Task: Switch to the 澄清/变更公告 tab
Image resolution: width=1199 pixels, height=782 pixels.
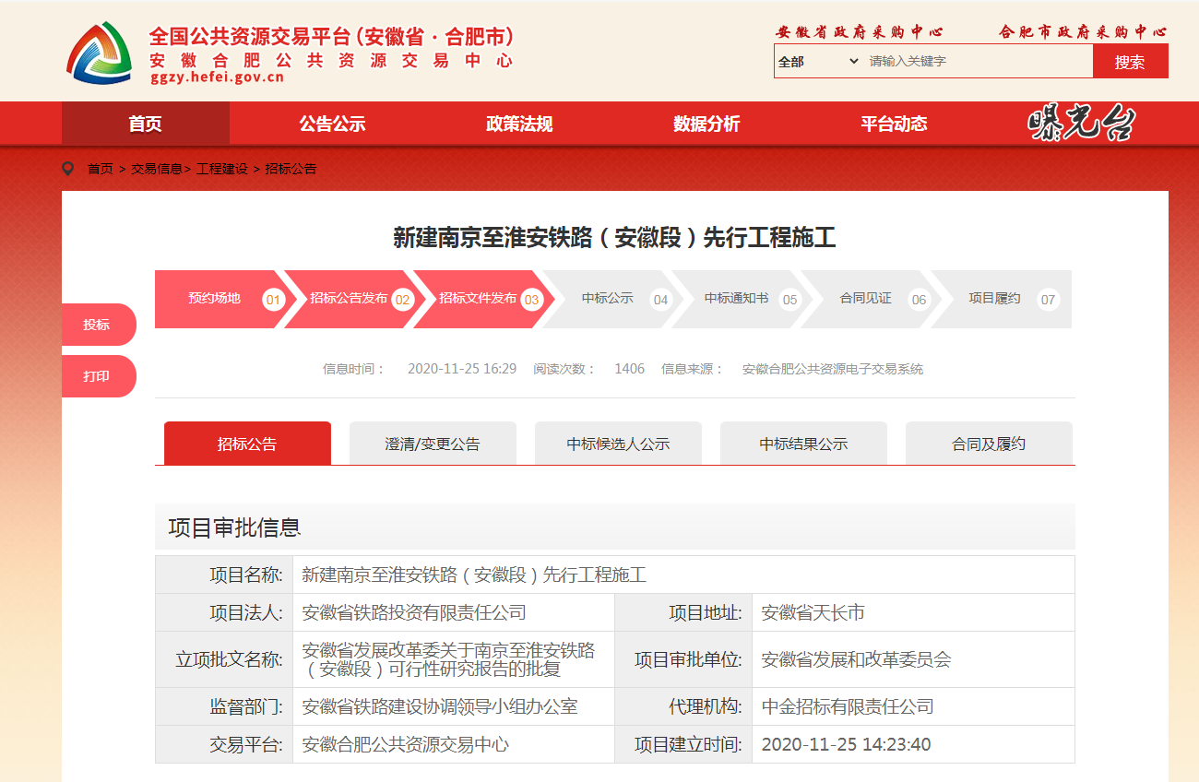Action: pyautogui.click(x=433, y=444)
